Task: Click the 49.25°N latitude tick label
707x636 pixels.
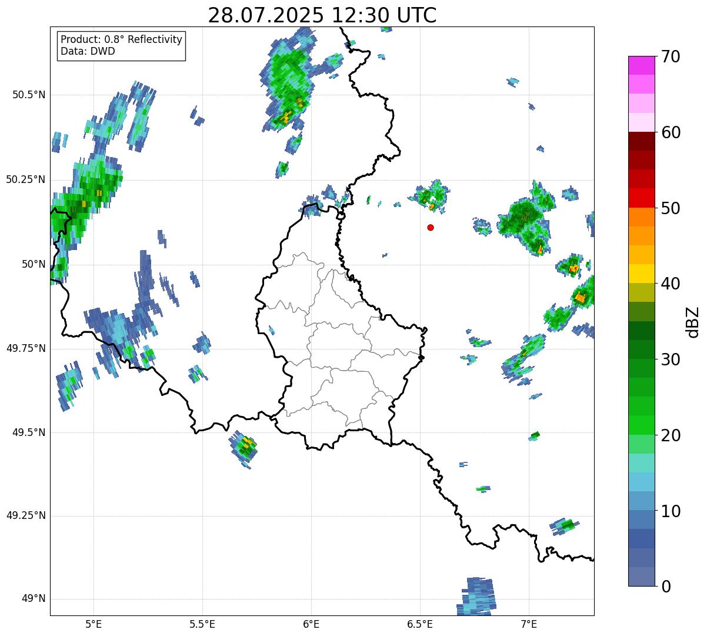Action: 26,516
